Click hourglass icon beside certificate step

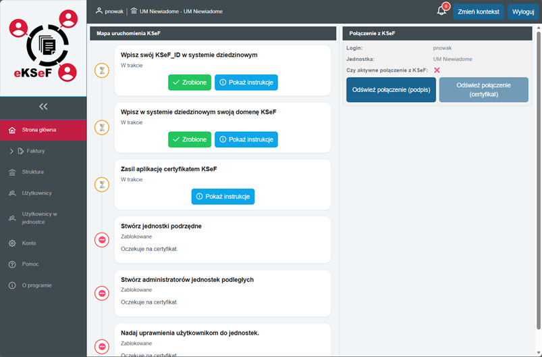pos(102,184)
